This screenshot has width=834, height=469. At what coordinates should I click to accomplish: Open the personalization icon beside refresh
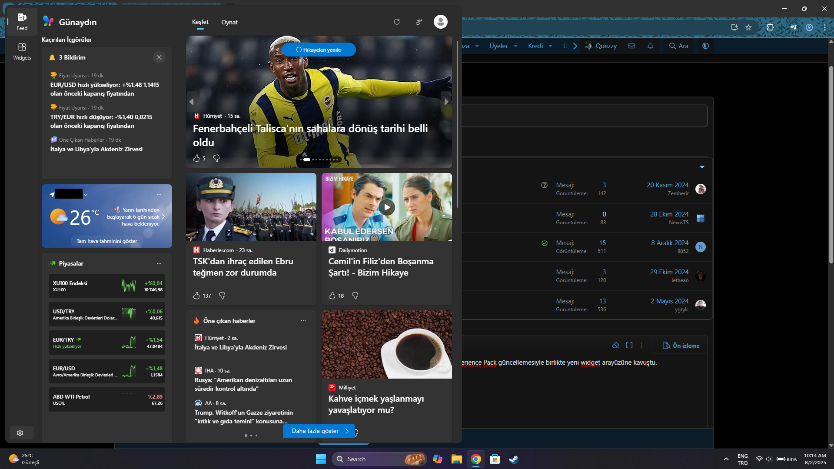click(x=419, y=22)
